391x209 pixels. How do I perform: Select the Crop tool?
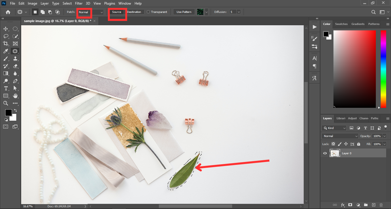(6, 44)
